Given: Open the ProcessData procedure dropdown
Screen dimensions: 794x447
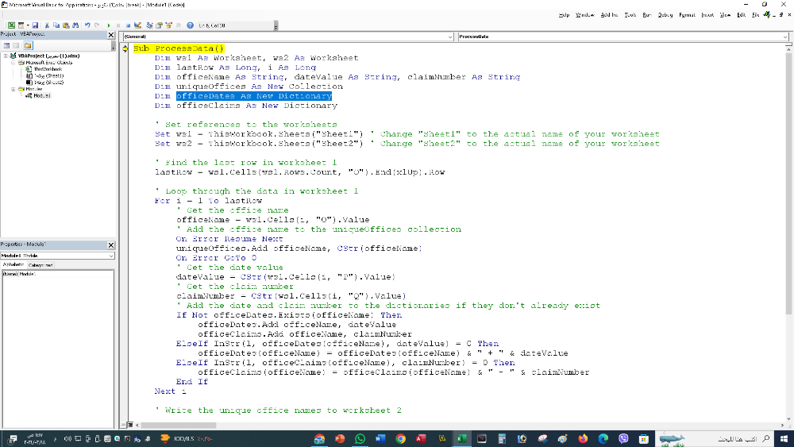Looking at the screenshot, I should point(785,37).
